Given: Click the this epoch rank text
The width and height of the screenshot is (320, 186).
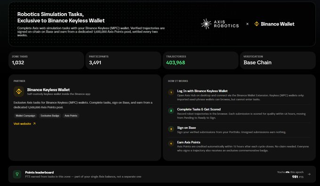Looking at the screenshot, I should 290,172.
